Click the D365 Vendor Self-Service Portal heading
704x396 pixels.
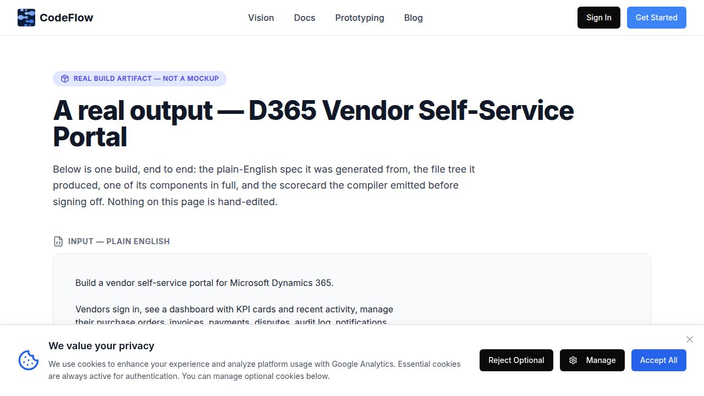coord(313,124)
